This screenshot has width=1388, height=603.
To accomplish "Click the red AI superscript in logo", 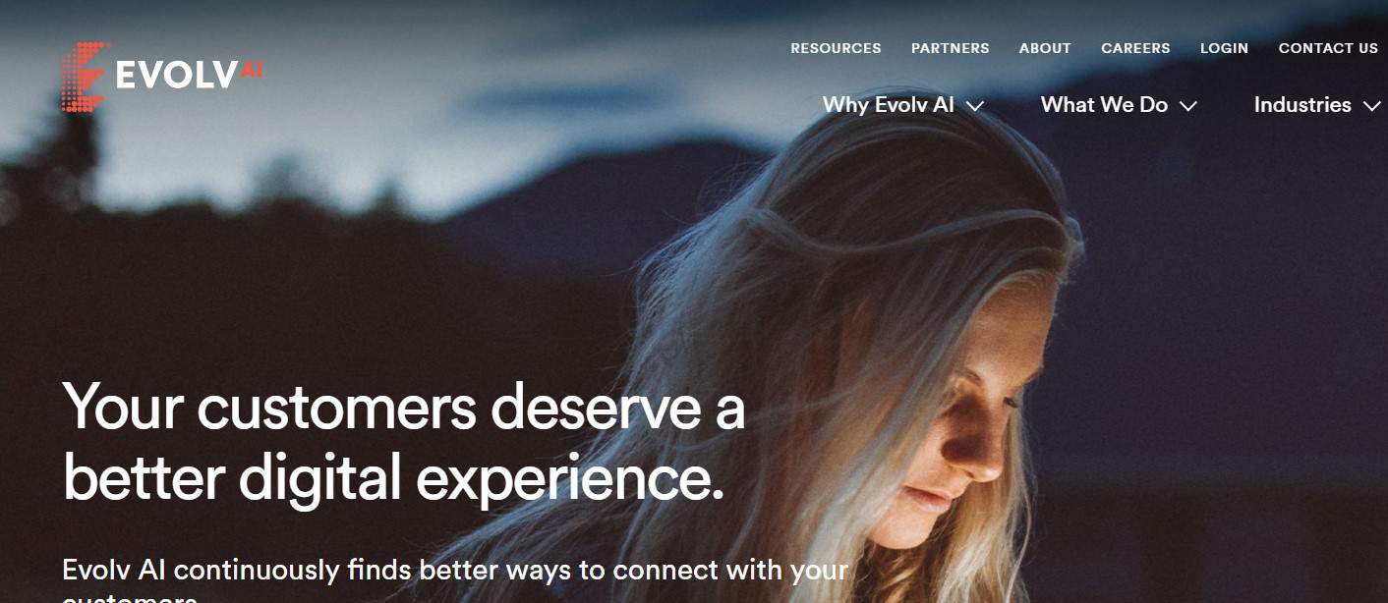I will 252,70.
